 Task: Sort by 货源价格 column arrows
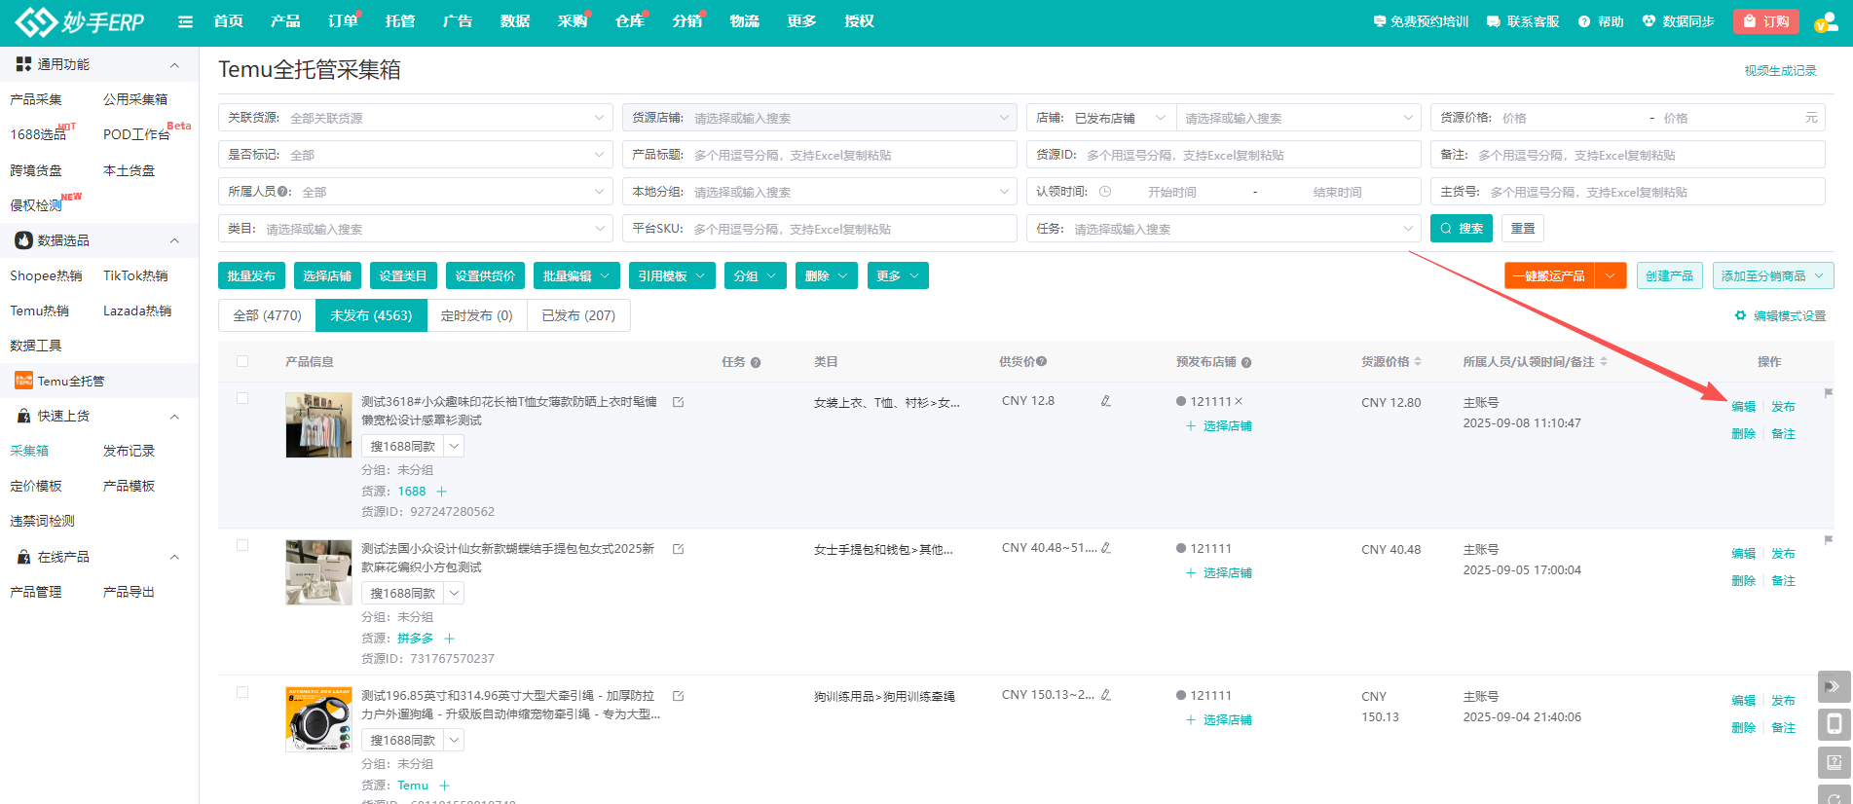[1418, 362]
